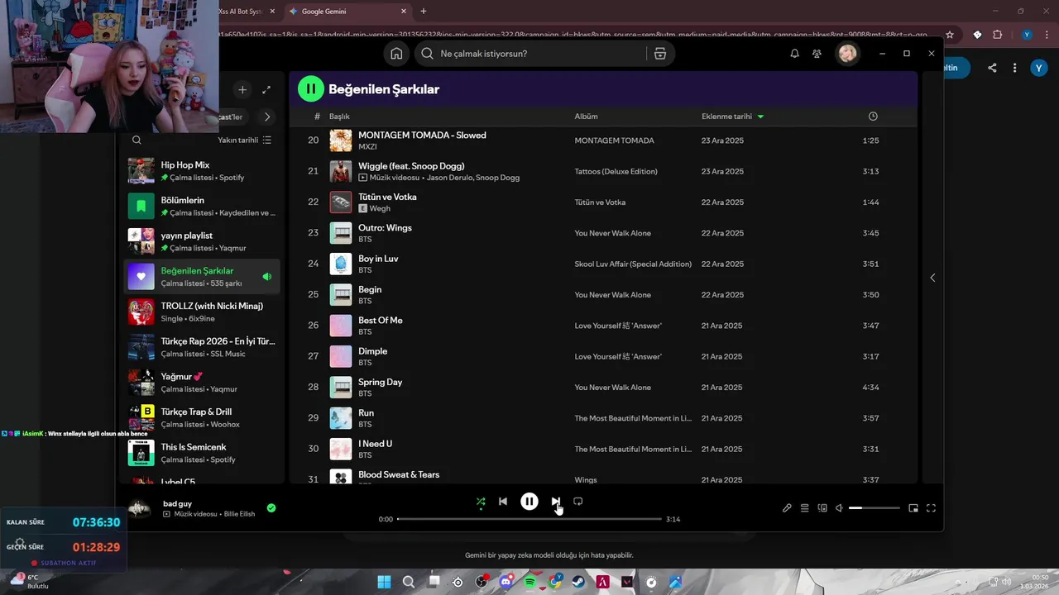Sort library by Yakın tarihli
This screenshot has width=1059, height=595.
click(x=244, y=140)
